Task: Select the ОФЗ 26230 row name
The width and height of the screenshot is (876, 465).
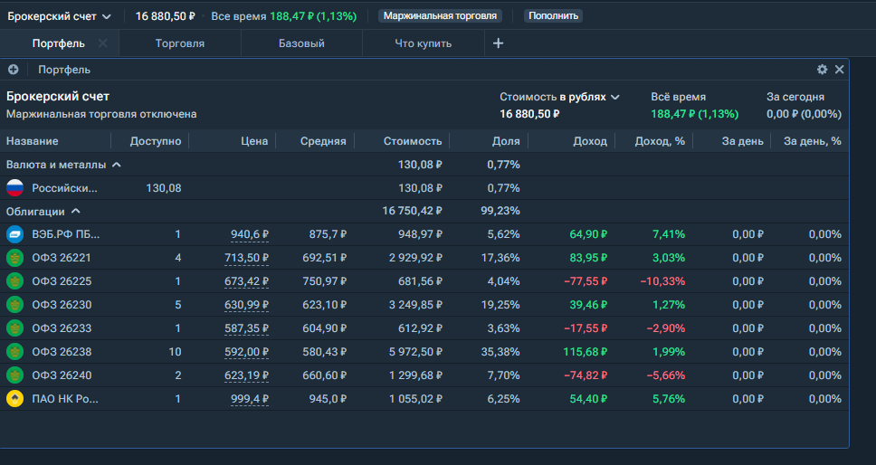Action: tap(62, 305)
